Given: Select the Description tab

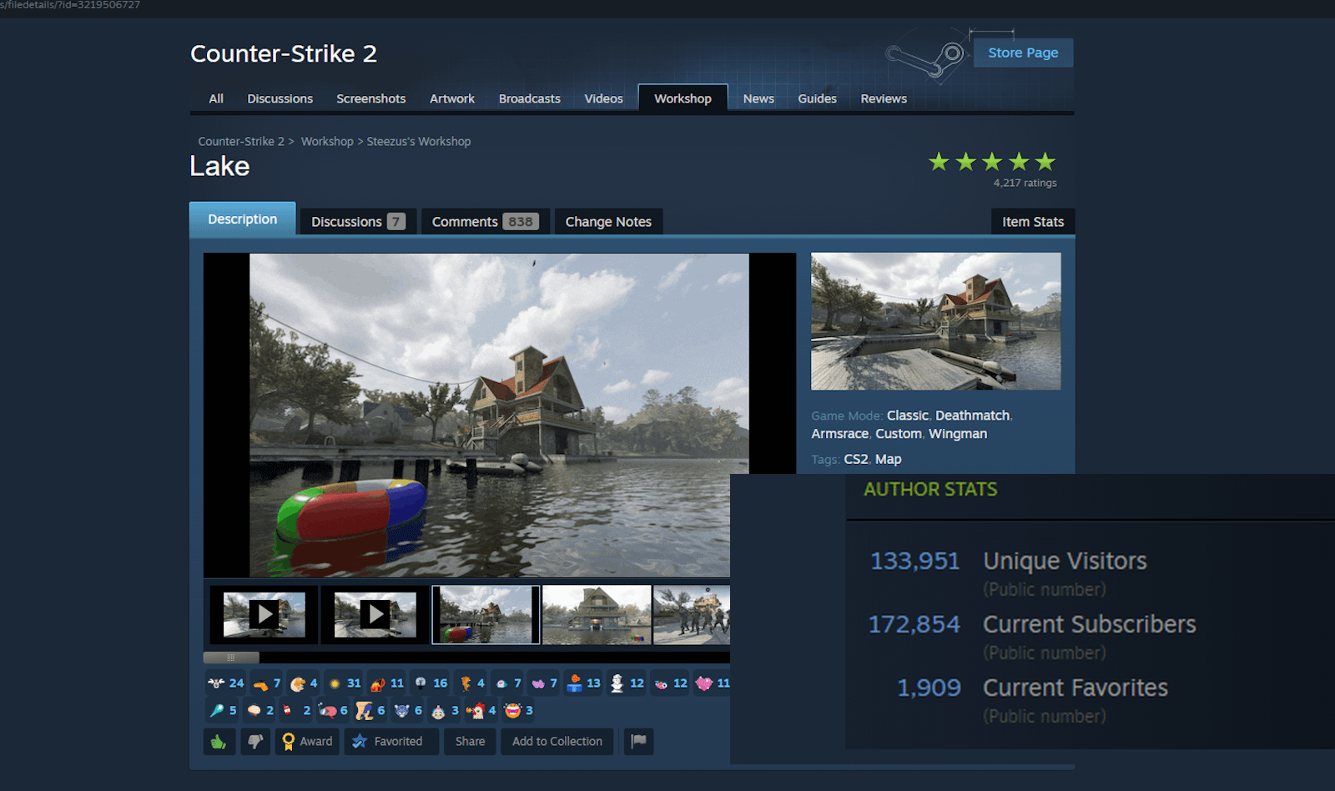Looking at the screenshot, I should [243, 219].
